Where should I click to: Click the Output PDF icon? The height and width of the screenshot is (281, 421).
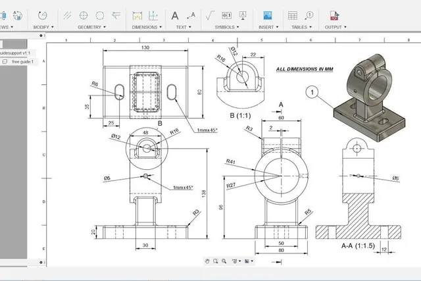tap(334, 16)
